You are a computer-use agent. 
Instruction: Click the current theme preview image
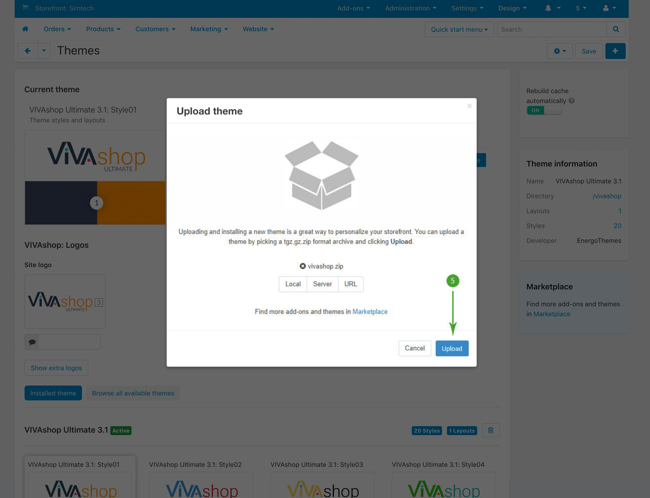point(95,178)
